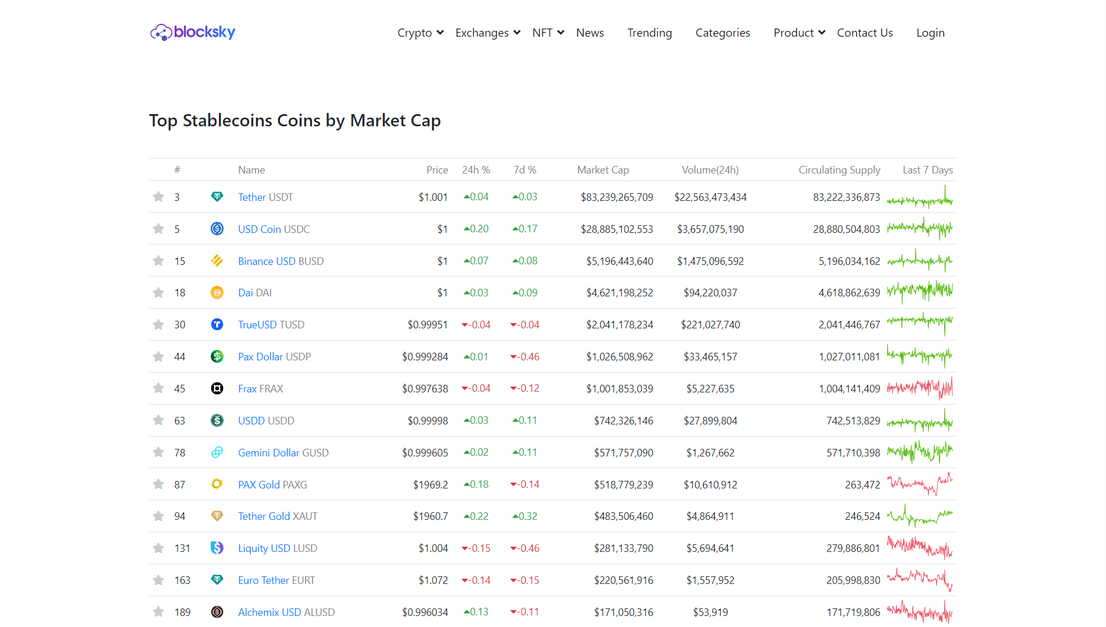Toggle the Pax Dollar watchlist star
Image resolution: width=1106 pixels, height=627 pixels.
(158, 356)
